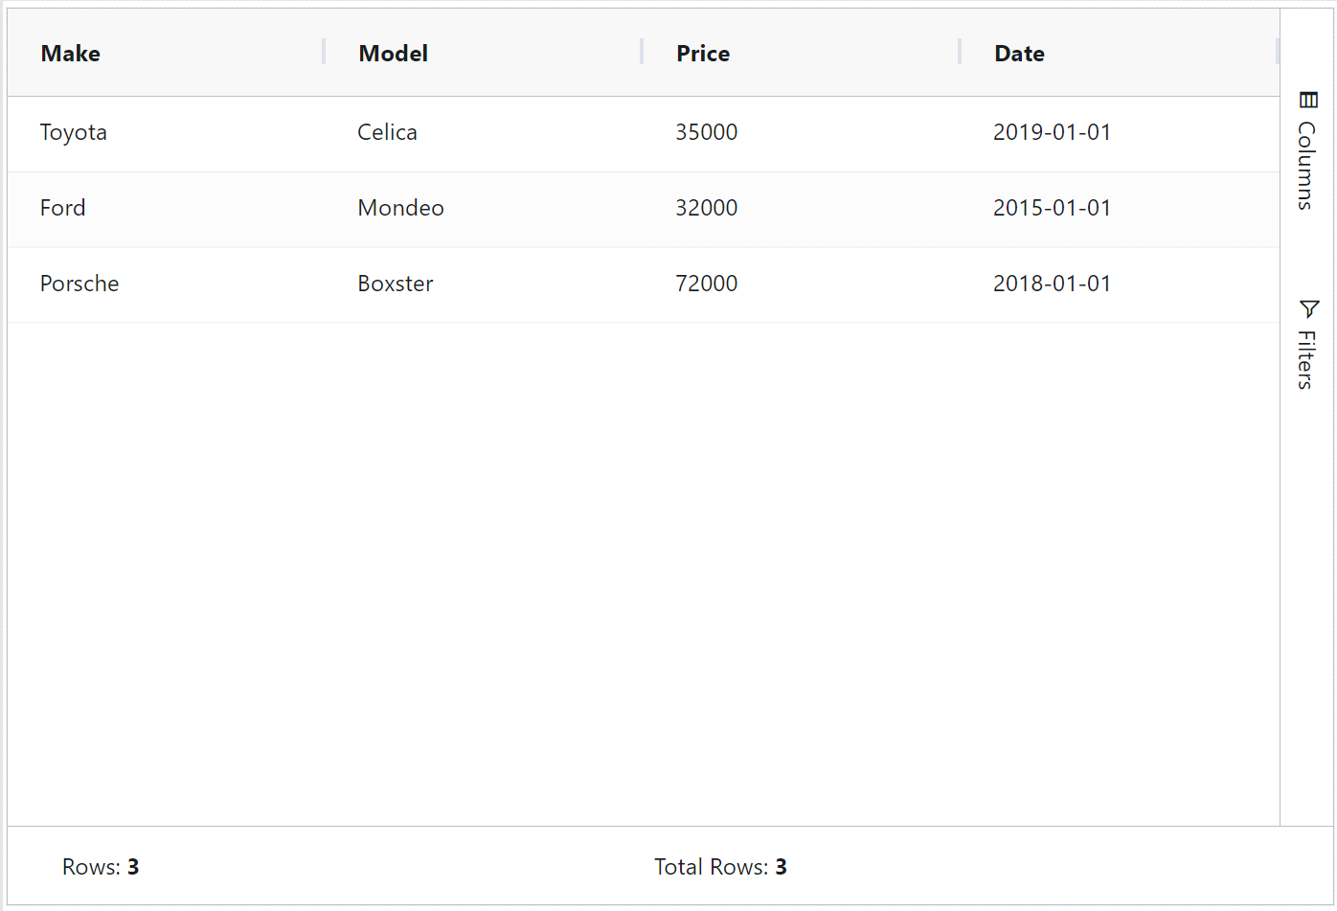Select the Mondeo model cell
The width and height of the screenshot is (1337, 911).
[400, 208]
